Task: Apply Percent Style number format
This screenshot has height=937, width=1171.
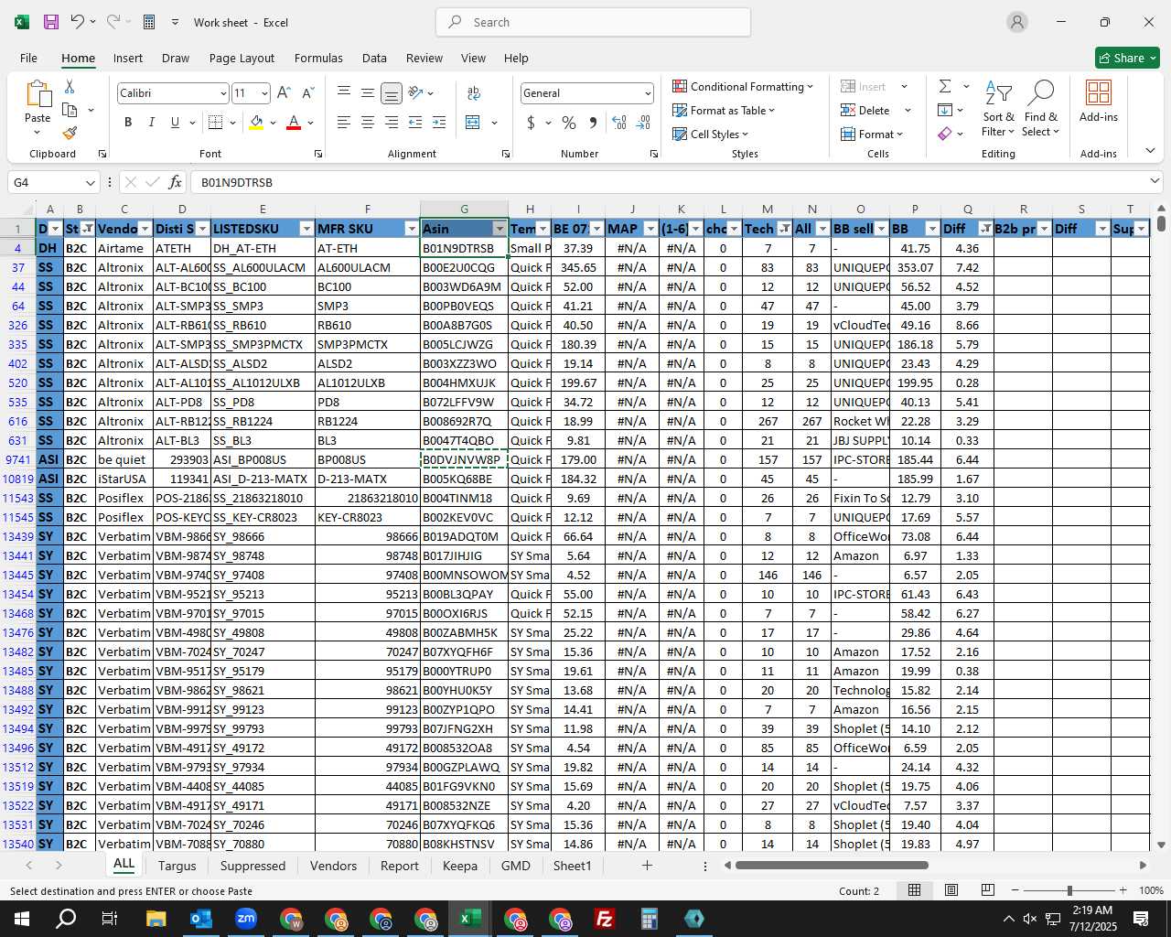Action: coord(569,123)
